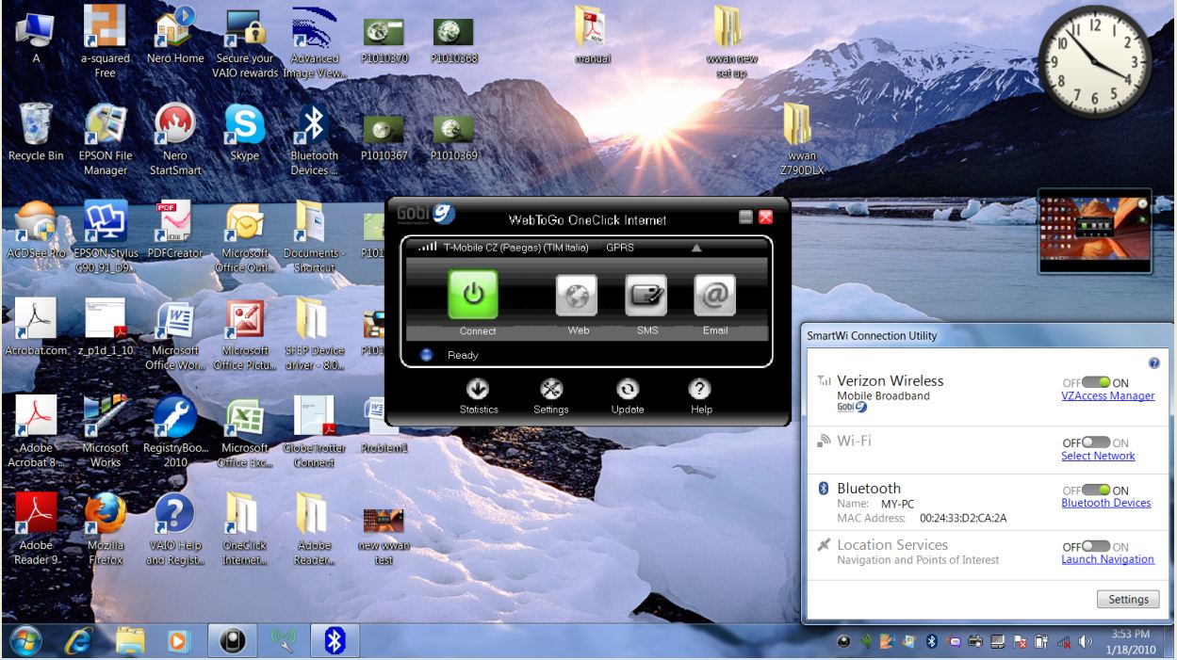Viewport: 1177px width, 660px height.
Task: Enable the Location Services switch
Action: [x=1096, y=547]
